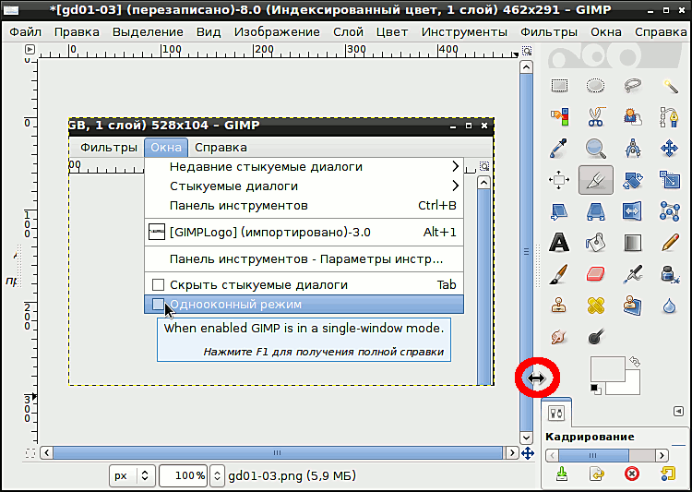Expand the zoom percentage dropdown arrow
The image size is (692, 492).
tap(217, 475)
